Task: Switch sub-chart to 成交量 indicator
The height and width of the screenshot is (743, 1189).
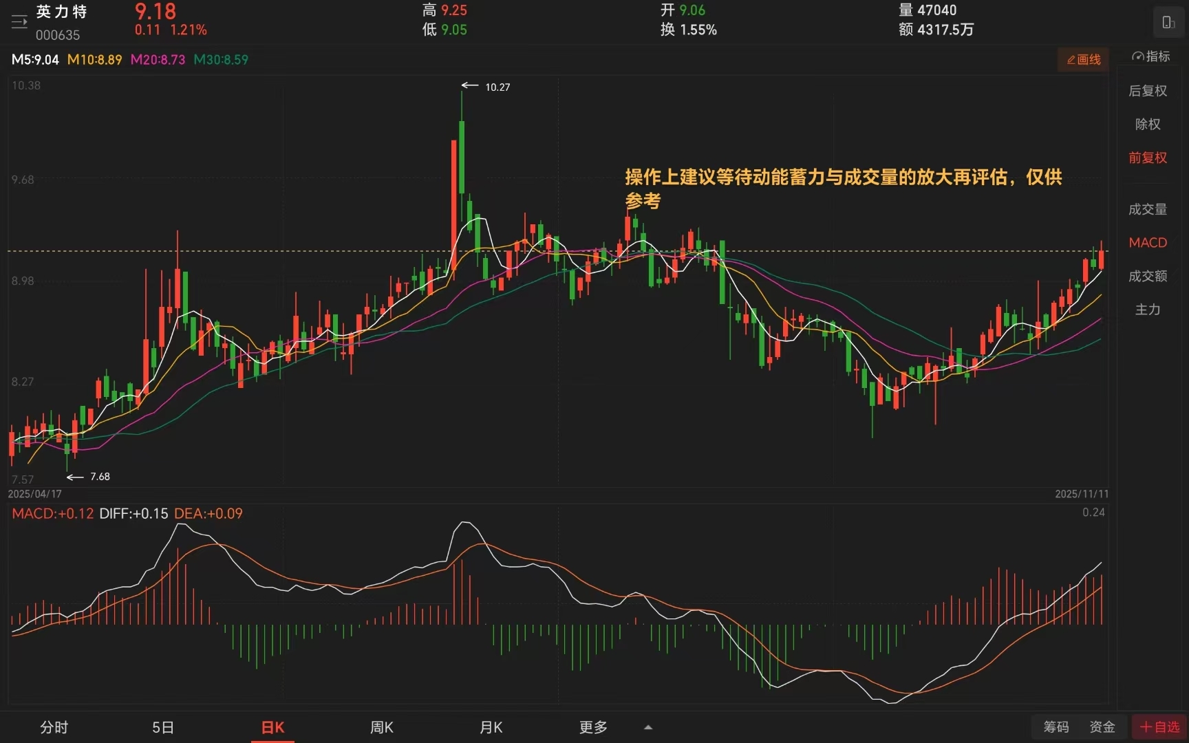Action: click(x=1148, y=209)
